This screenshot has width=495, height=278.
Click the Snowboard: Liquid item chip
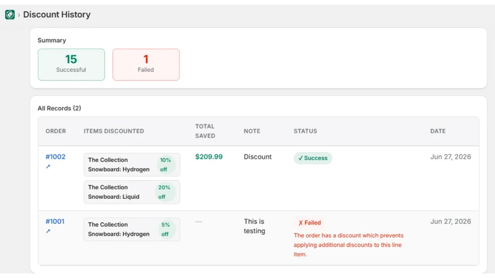(x=132, y=192)
